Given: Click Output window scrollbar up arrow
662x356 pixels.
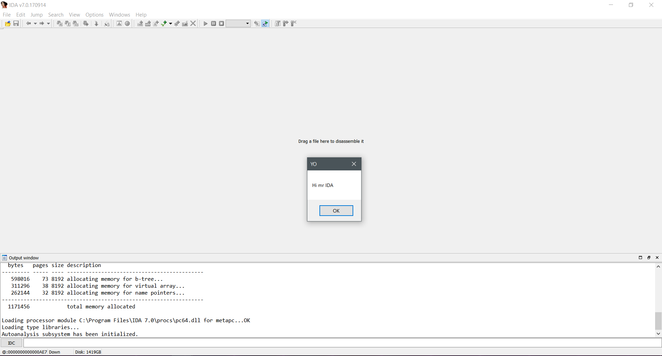Looking at the screenshot, I should 658,266.
